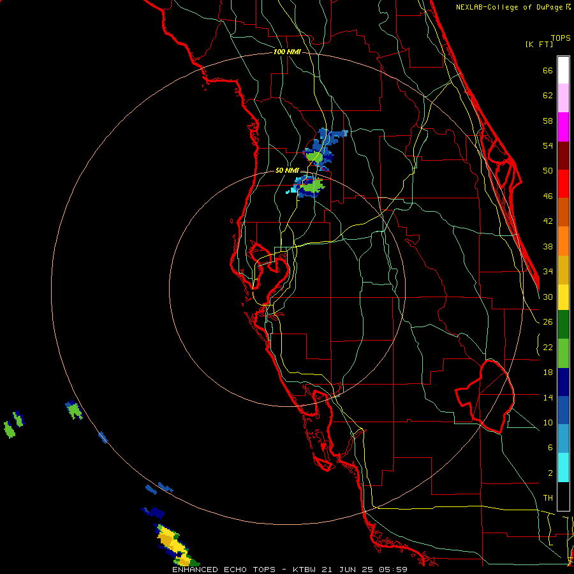Select the dark orange legend band
The width and height of the screenshot is (574, 574).
[563, 212]
